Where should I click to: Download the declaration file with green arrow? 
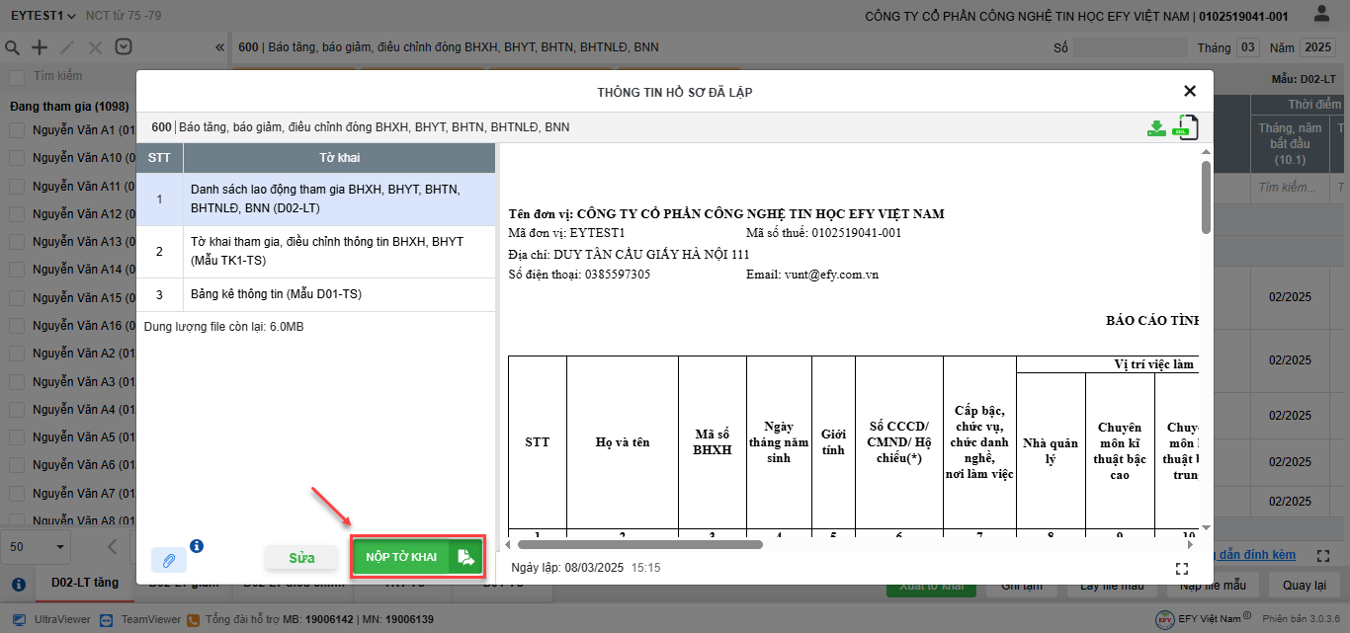[x=1156, y=128]
